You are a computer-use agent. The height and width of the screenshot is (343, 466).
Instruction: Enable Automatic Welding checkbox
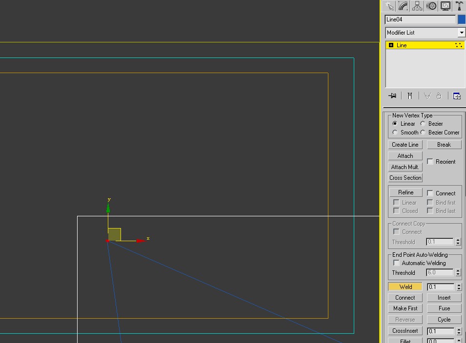pos(396,263)
